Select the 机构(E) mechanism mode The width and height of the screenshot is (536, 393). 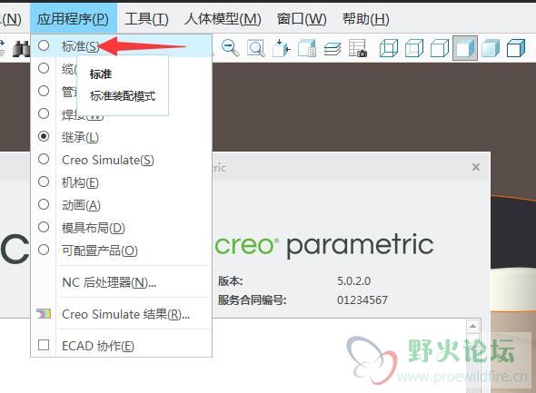pyautogui.click(x=122, y=182)
